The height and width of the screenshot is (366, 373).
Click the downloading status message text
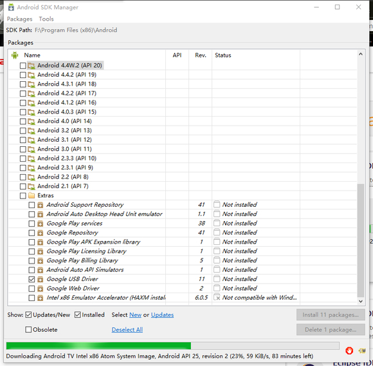(x=159, y=356)
